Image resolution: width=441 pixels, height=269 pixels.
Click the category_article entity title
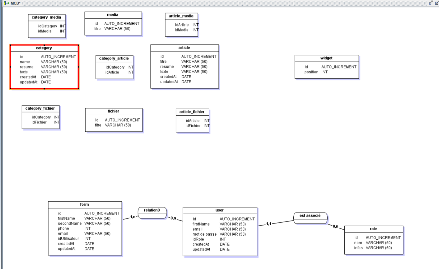click(x=114, y=59)
